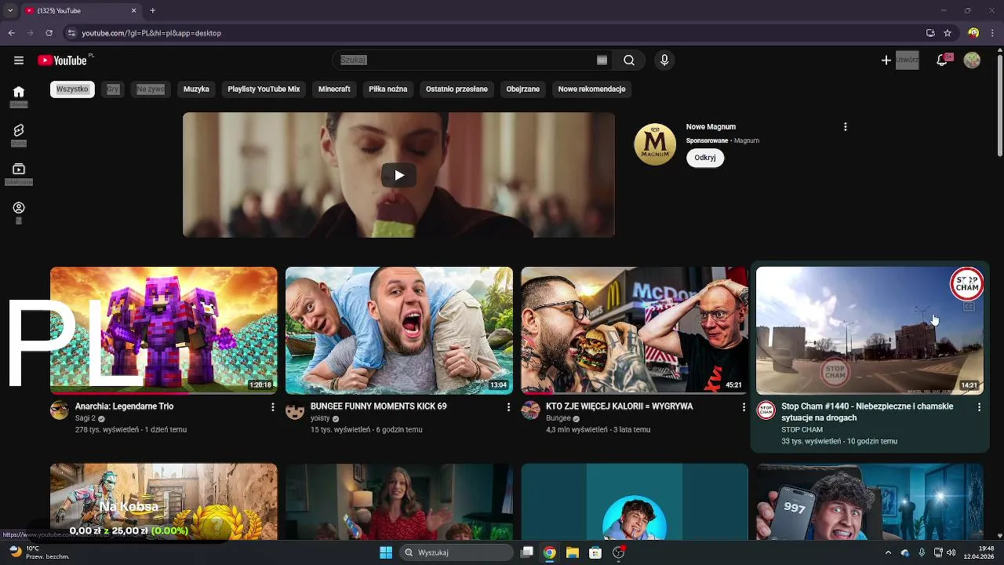Select the Piłka nożna filter chip
This screenshot has height=565, width=1004.
tap(388, 89)
